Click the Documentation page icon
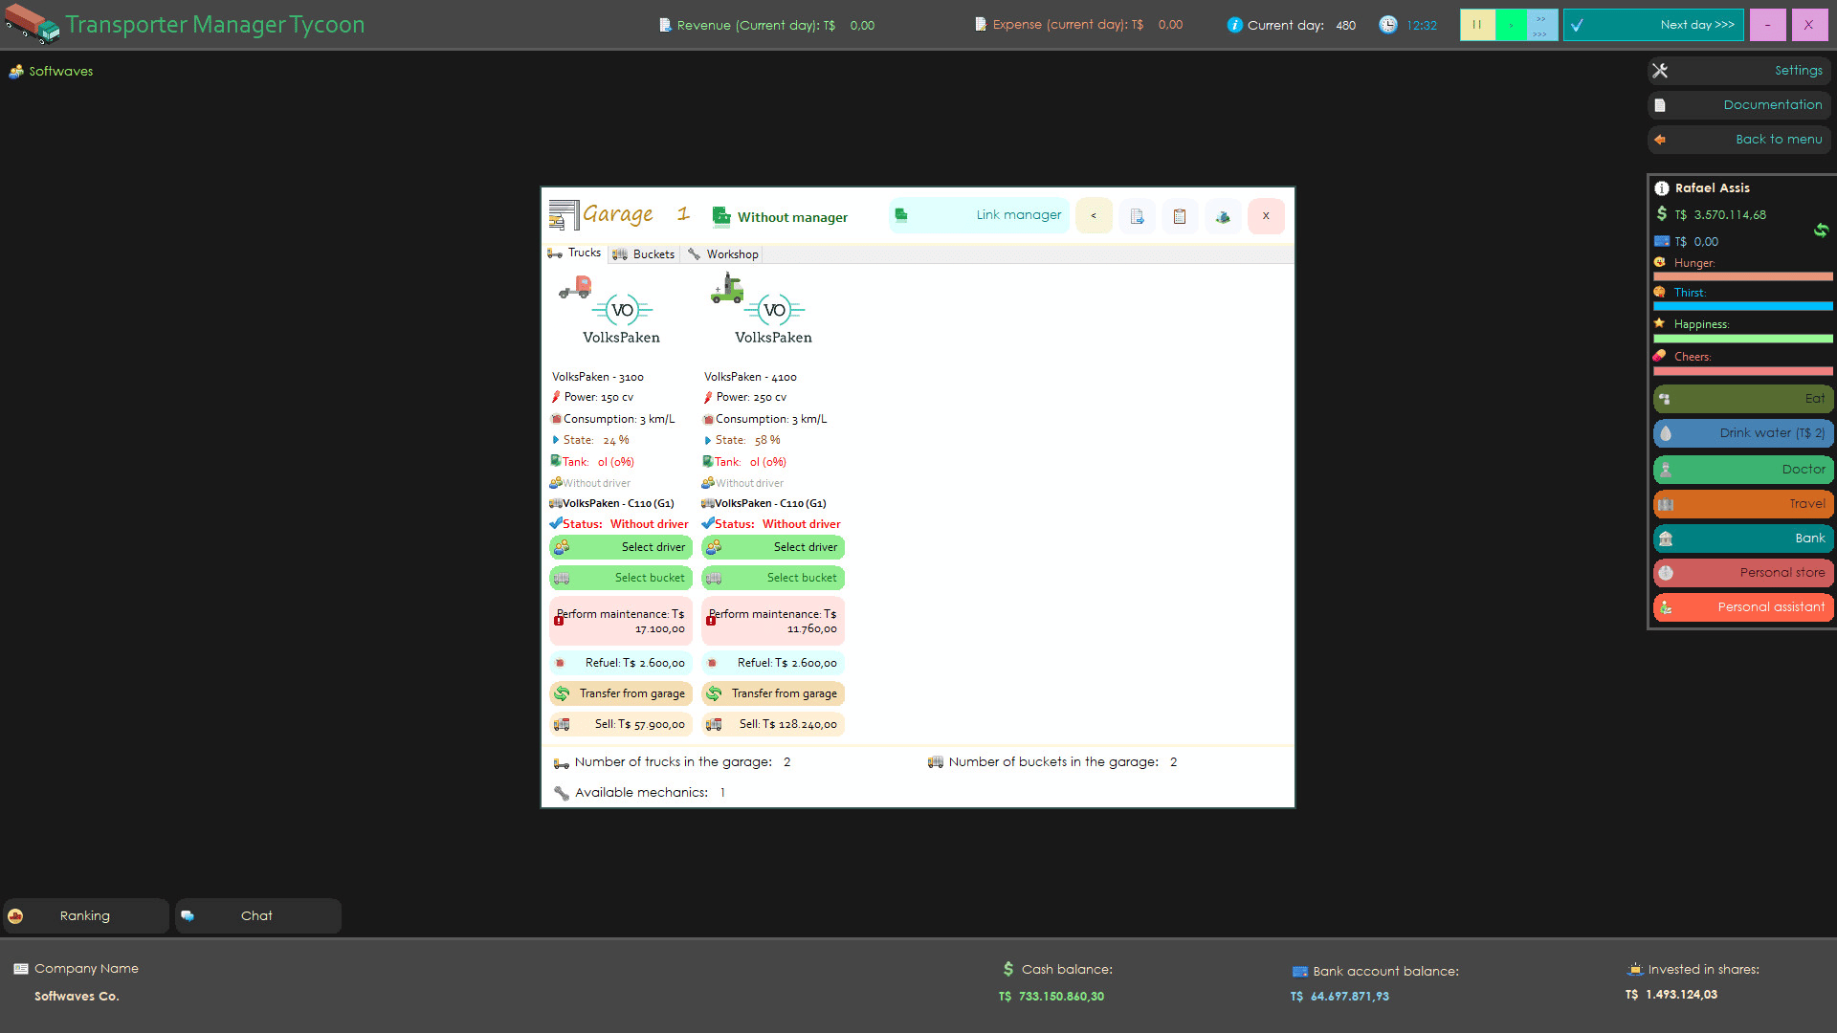This screenshot has width=1837, height=1033. pyautogui.click(x=1661, y=105)
